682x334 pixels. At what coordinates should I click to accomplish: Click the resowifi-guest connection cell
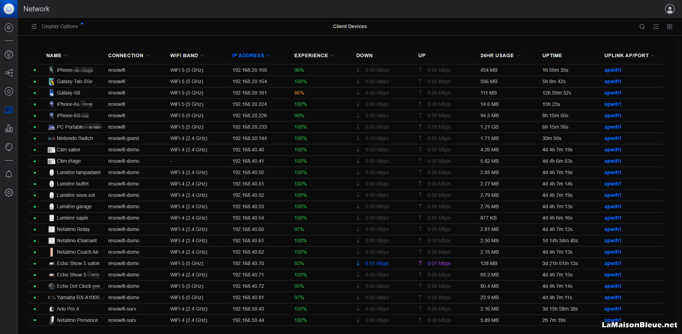(x=123, y=139)
